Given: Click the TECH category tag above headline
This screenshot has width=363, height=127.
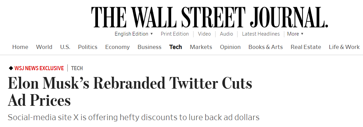Looking at the screenshot, I should (77, 68).
